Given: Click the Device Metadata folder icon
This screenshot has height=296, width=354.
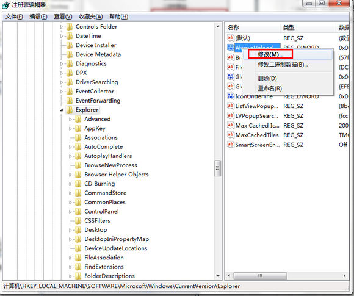Looking at the screenshot, I should tap(70, 54).
